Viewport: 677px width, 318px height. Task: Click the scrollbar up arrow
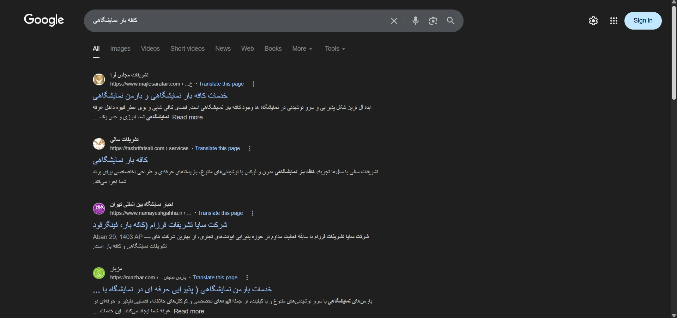(x=674, y=2)
